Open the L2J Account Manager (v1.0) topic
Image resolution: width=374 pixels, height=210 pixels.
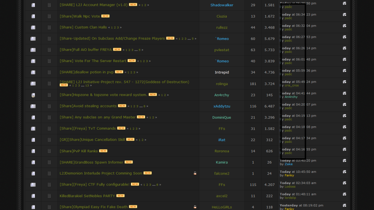tap(94, 5)
